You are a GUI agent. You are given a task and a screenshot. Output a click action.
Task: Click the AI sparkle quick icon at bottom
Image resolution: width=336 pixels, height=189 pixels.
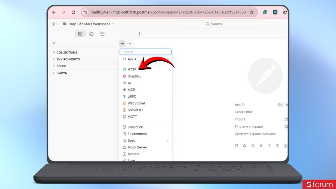[253, 146]
